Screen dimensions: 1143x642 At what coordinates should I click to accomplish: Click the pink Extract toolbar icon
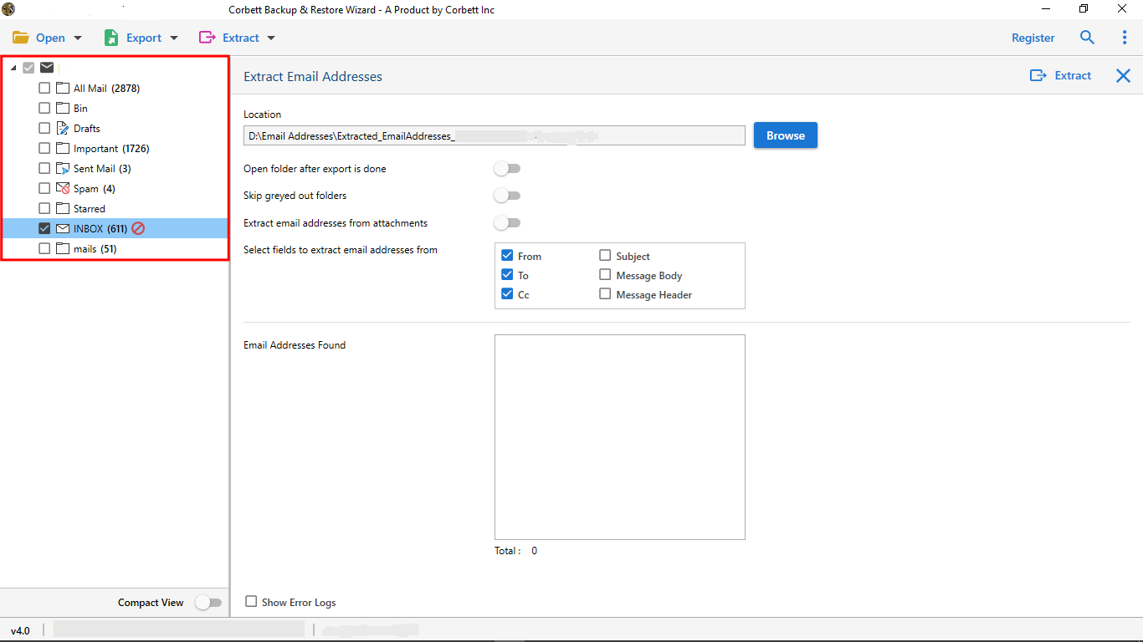(x=207, y=38)
